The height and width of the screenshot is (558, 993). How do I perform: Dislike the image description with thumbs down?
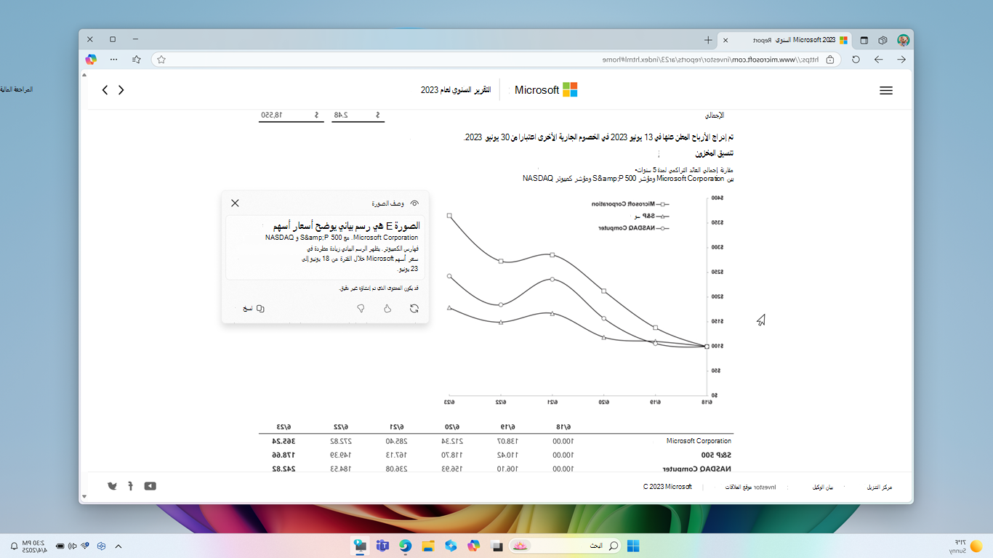point(361,308)
